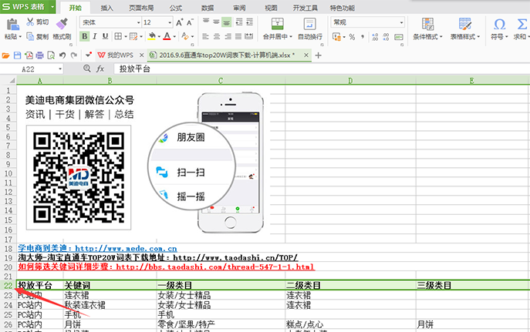Click the Merge and Center (合并居中) icon
Screen dimensions: 530x332
(278, 24)
